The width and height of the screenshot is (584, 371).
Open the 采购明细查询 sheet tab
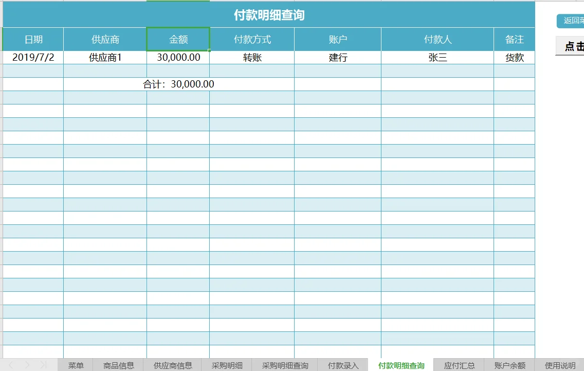click(x=285, y=365)
